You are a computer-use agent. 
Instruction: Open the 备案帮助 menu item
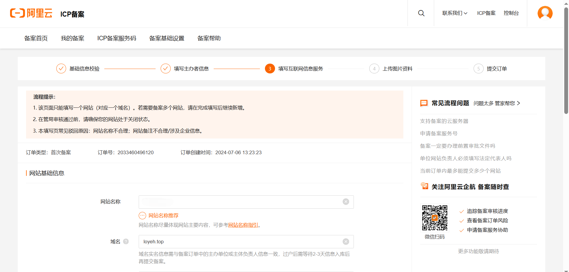[209, 38]
